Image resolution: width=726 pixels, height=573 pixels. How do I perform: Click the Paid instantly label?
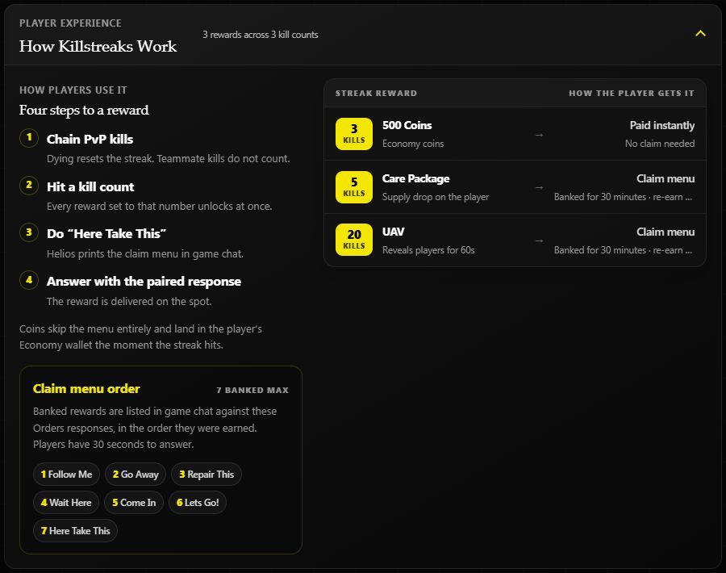662,125
